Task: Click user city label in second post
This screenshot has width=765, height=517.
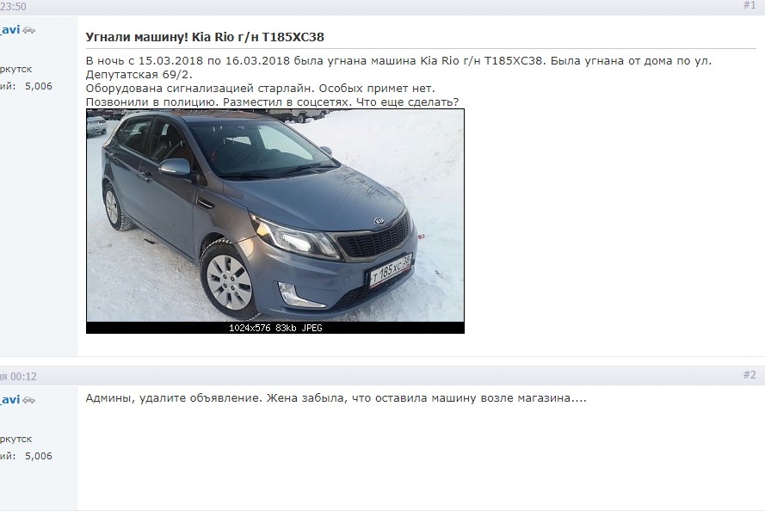Action: (x=15, y=439)
